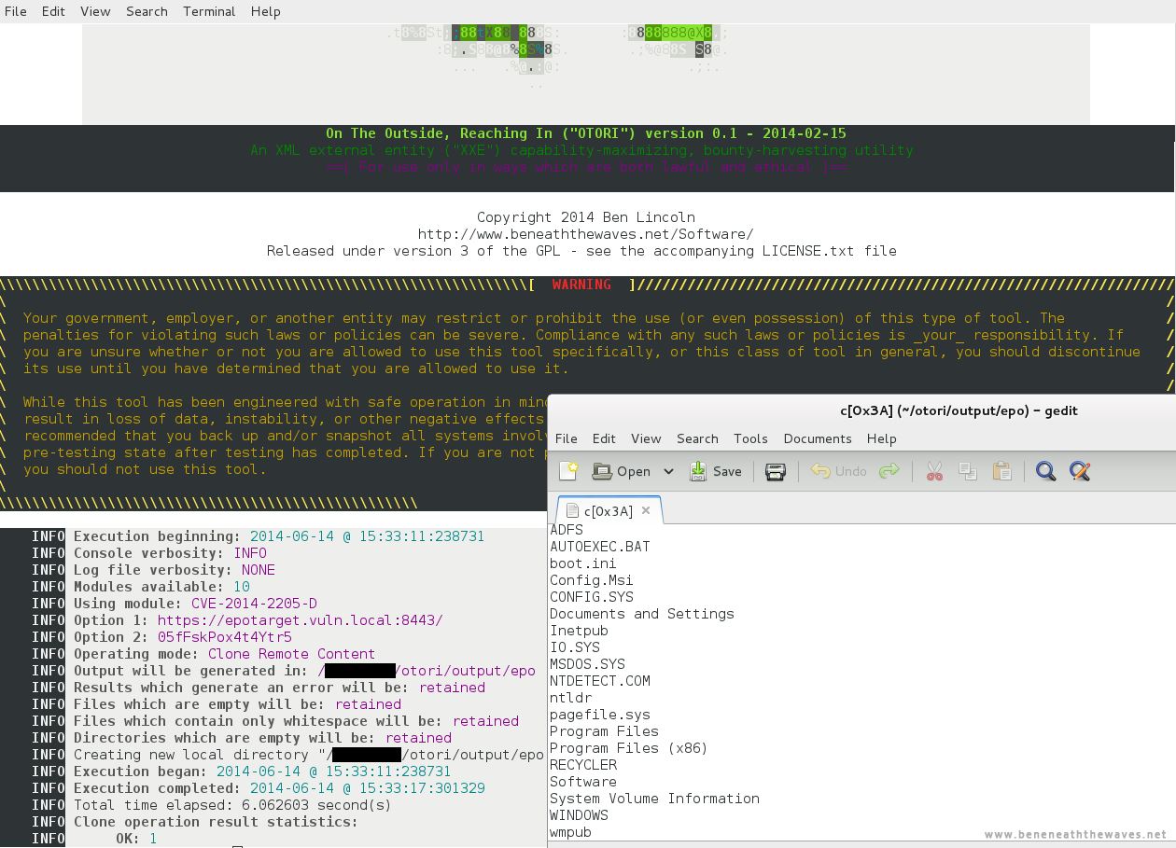
Task: Click the gedit window title bar
Action: coord(862,410)
